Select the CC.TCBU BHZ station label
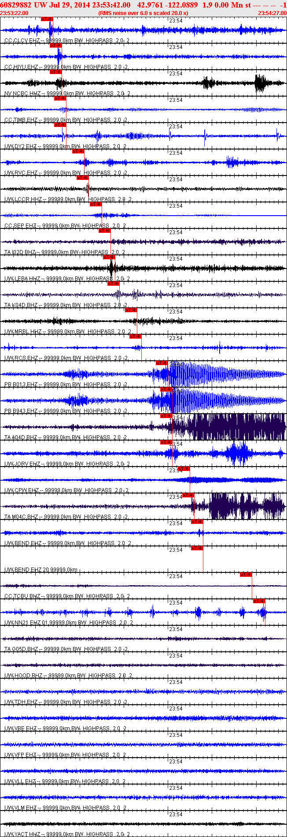The image size is (287, 837). (67, 596)
